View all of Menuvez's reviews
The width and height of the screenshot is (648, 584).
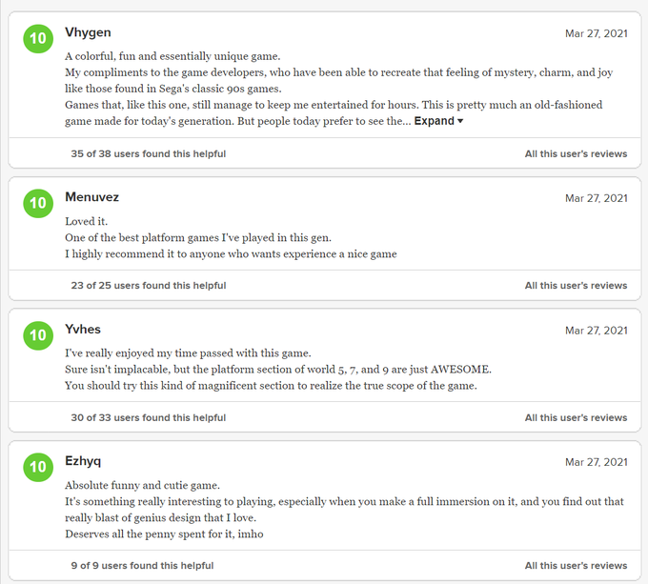pyautogui.click(x=576, y=285)
